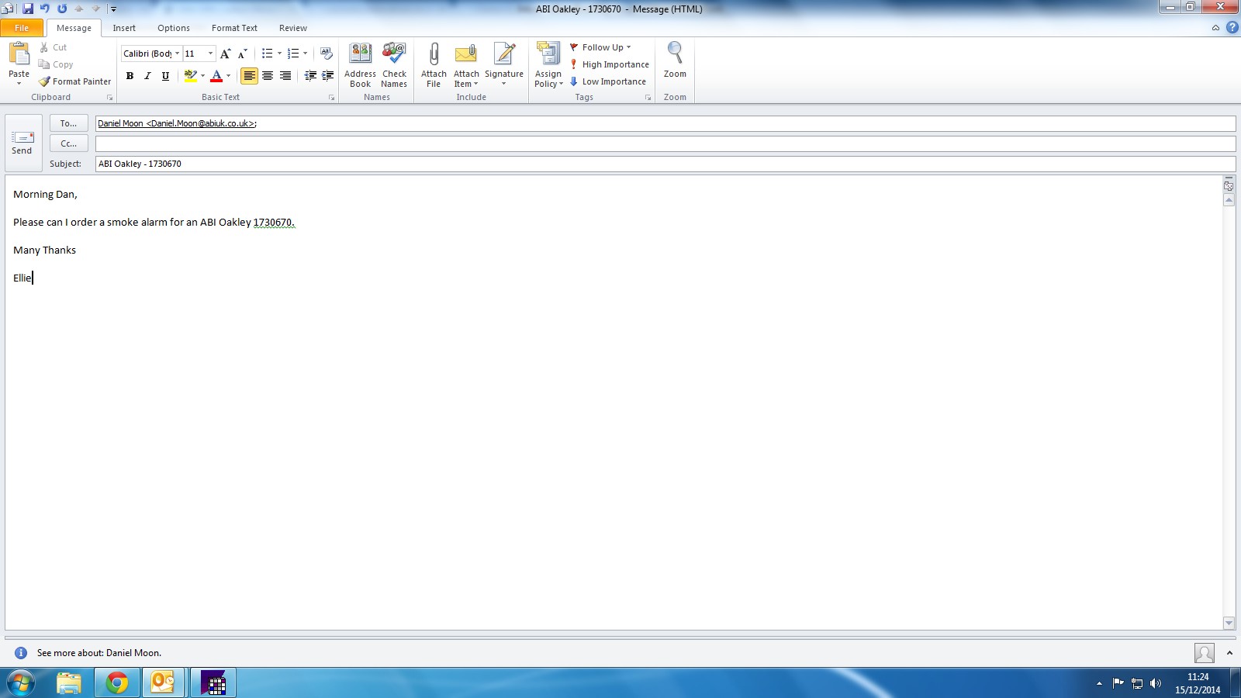Click the contact photo placeholder in People Pane
Screen dimensions: 1241x698
(1205, 653)
